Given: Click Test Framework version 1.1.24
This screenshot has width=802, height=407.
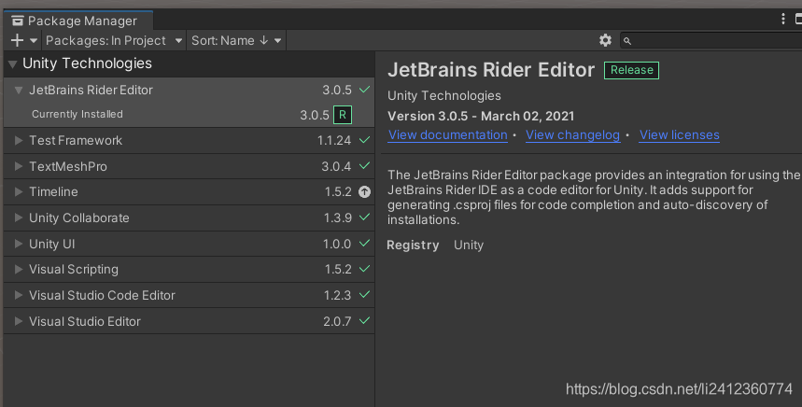Looking at the screenshot, I should point(334,141).
